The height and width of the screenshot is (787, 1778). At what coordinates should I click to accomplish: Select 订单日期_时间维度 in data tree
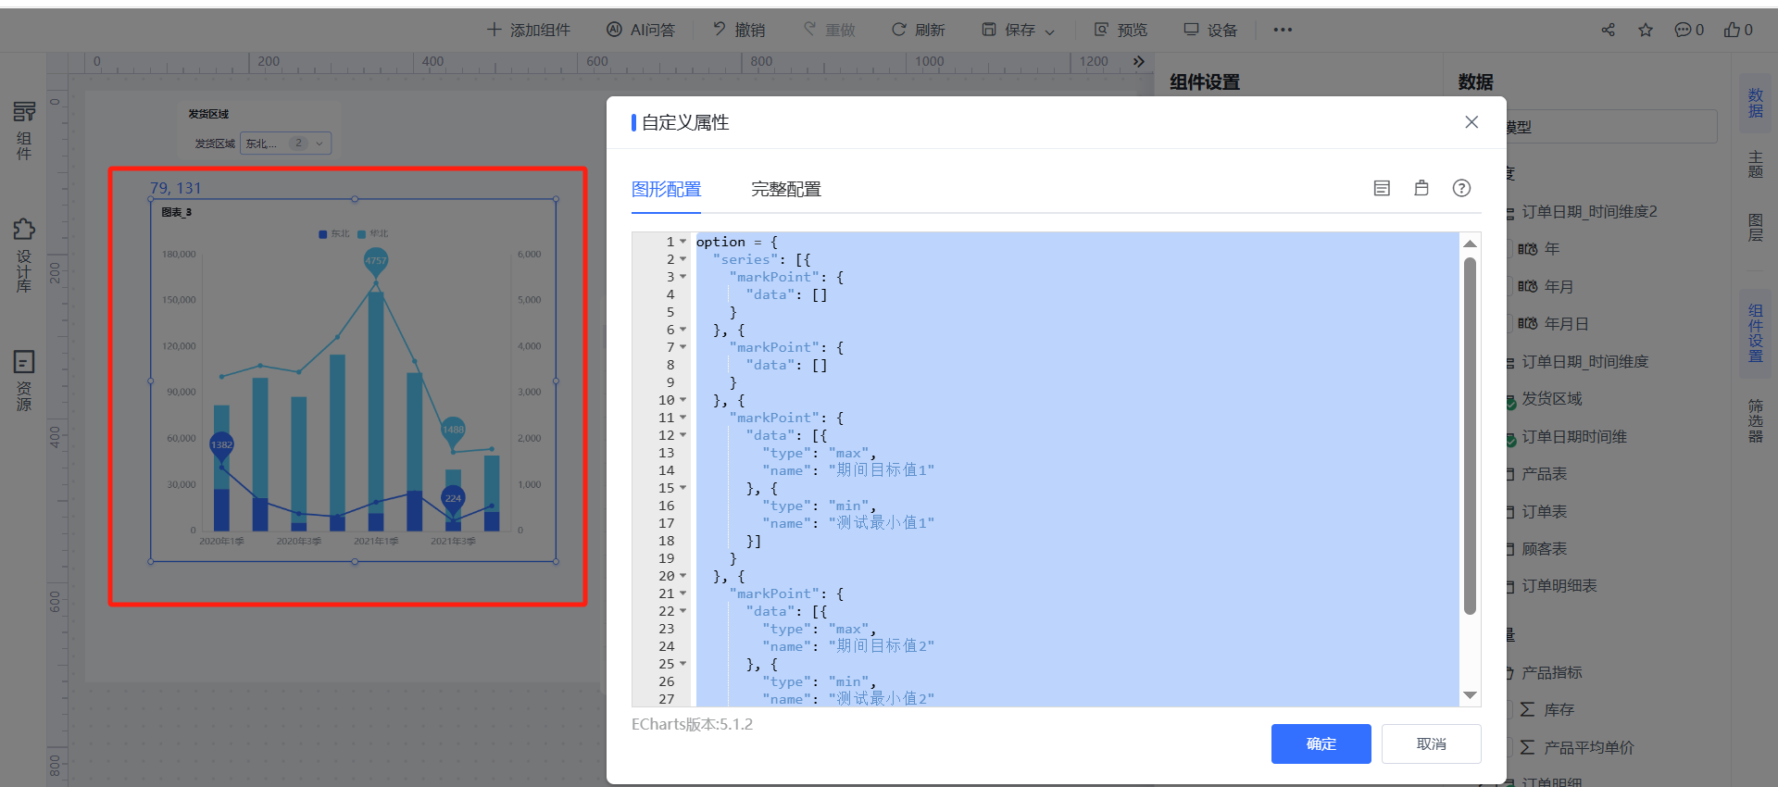click(x=1584, y=362)
